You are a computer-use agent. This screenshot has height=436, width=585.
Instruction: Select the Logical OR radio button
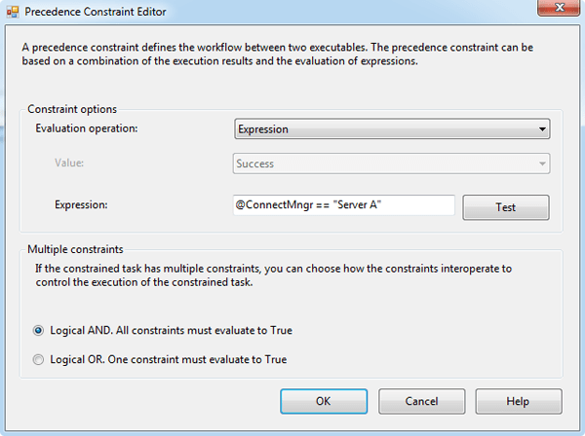[38, 360]
